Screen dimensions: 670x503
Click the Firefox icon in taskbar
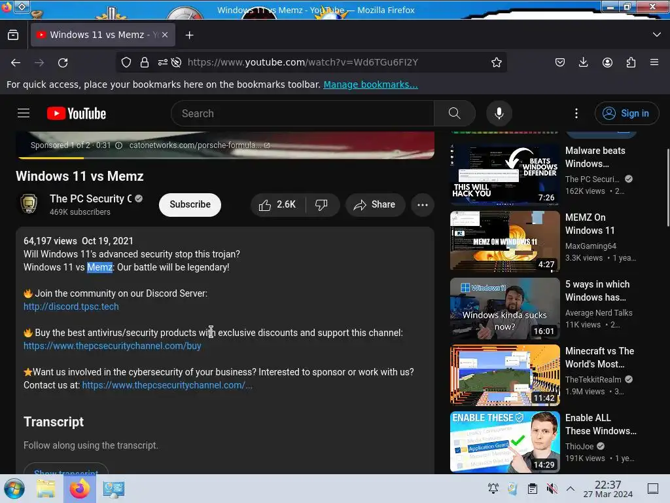79,489
